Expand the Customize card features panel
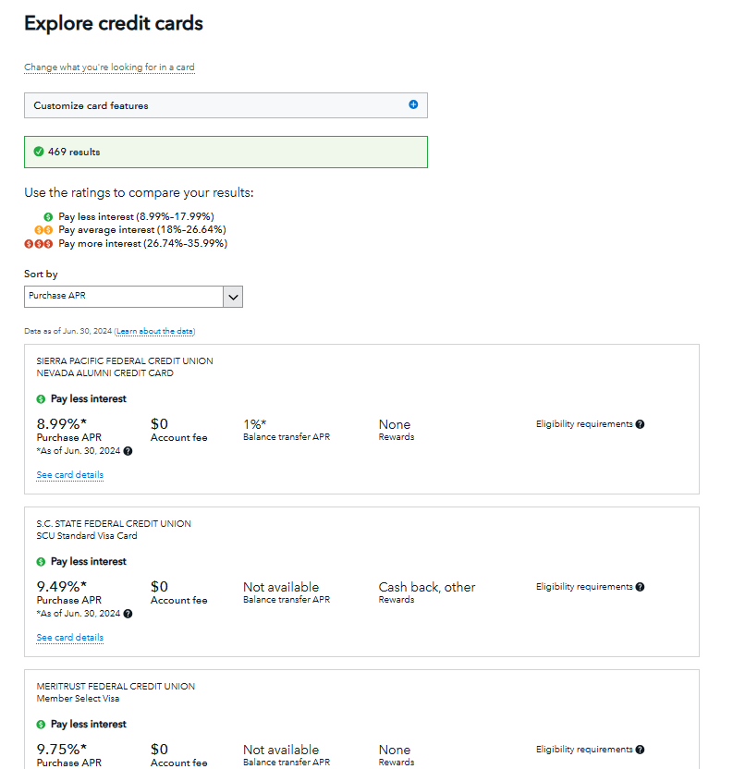This screenshot has width=733, height=769. click(226, 105)
